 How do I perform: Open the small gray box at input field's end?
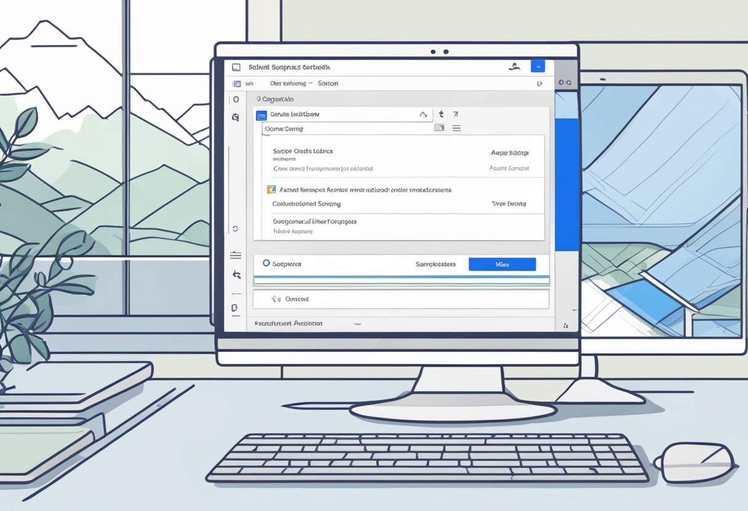click(x=439, y=128)
